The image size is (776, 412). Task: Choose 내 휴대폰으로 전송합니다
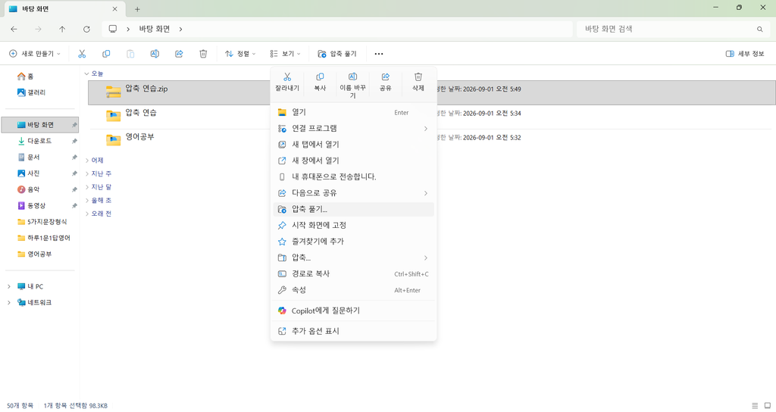pyautogui.click(x=353, y=176)
